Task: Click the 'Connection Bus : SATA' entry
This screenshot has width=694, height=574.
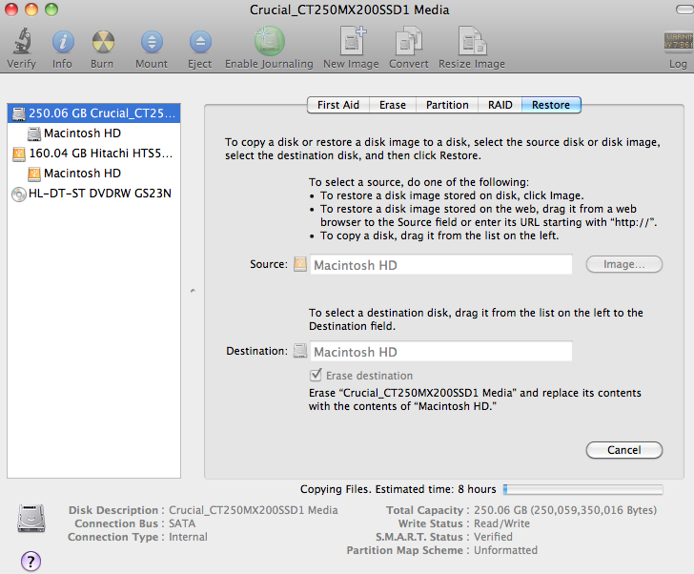Action: (135, 523)
